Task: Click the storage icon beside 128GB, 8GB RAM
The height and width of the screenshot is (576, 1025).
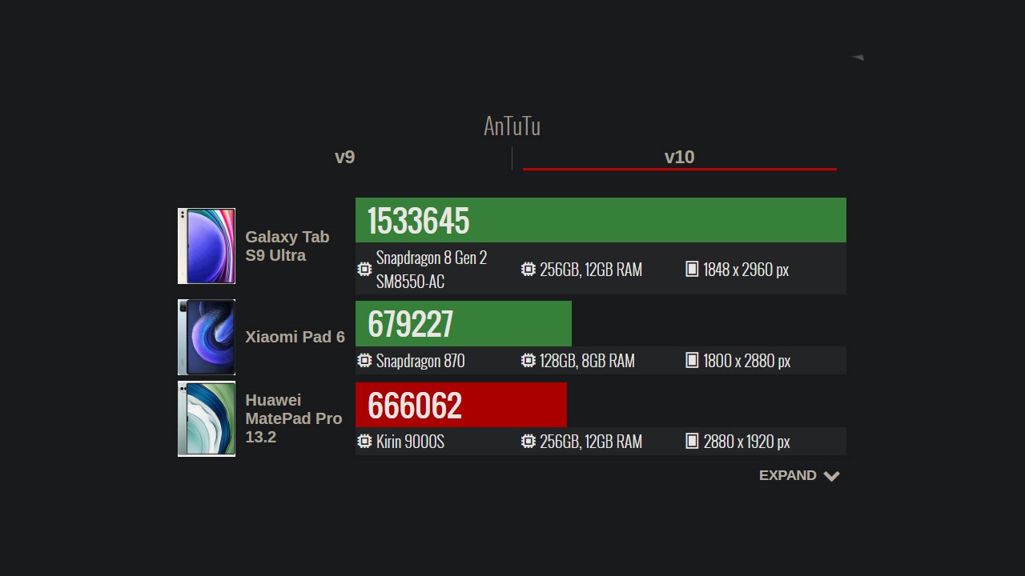Action: (x=528, y=361)
